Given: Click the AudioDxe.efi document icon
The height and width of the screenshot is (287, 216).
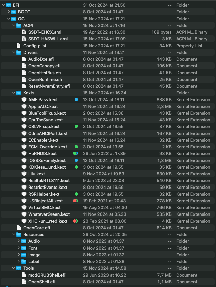Looking at the screenshot, I should pyautogui.click(x=24, y=59).
